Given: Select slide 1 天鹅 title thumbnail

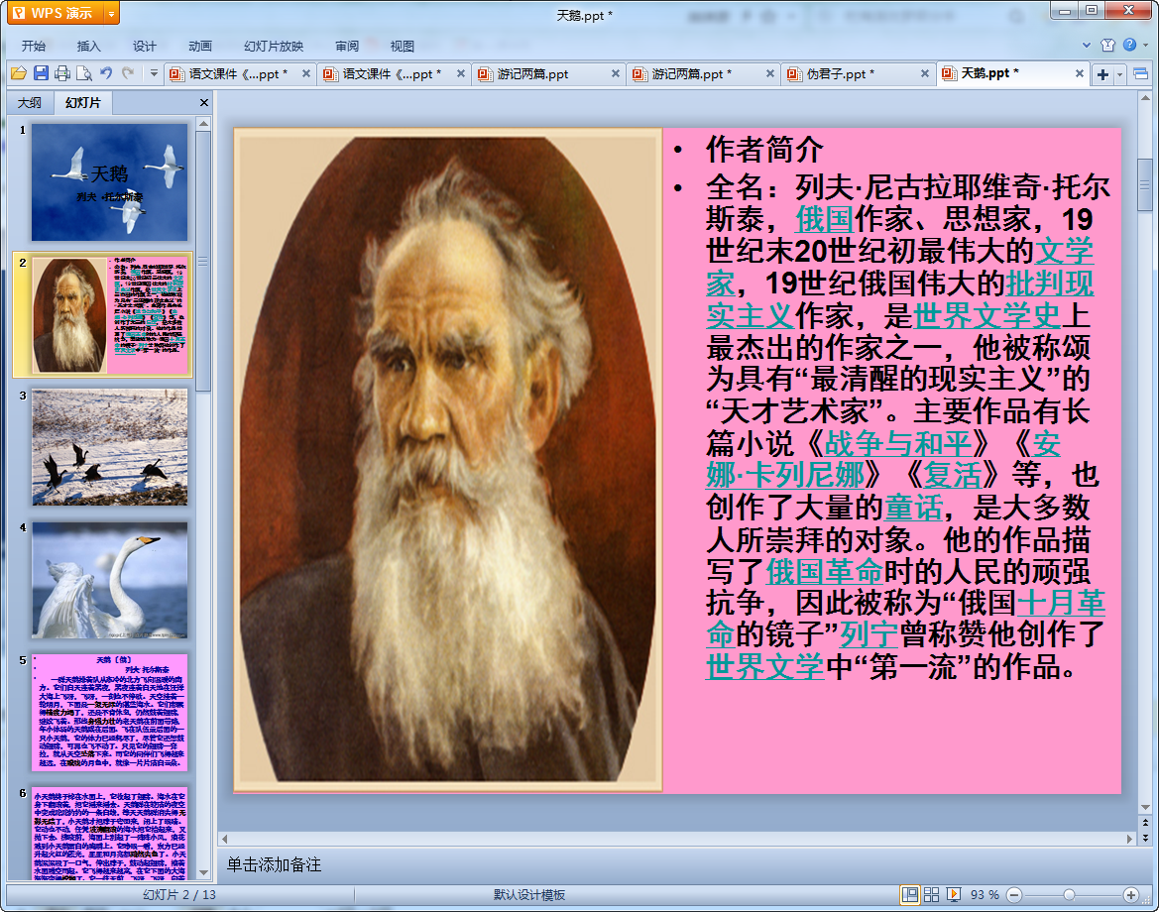Looking at the screenshot, I should (x=109, y=181).
